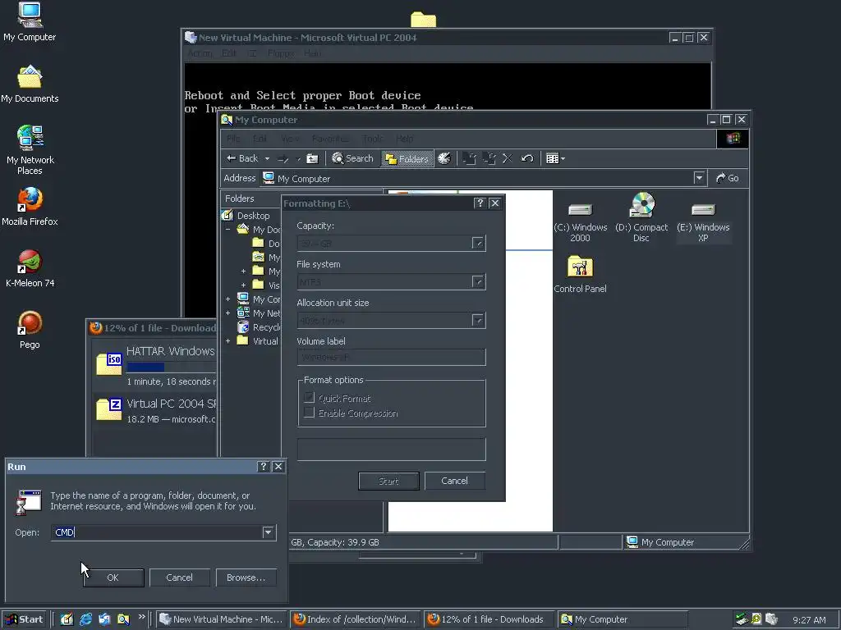Open the File system dropdown
This screenshot has width=841, height=630.
tap(478, 282)
